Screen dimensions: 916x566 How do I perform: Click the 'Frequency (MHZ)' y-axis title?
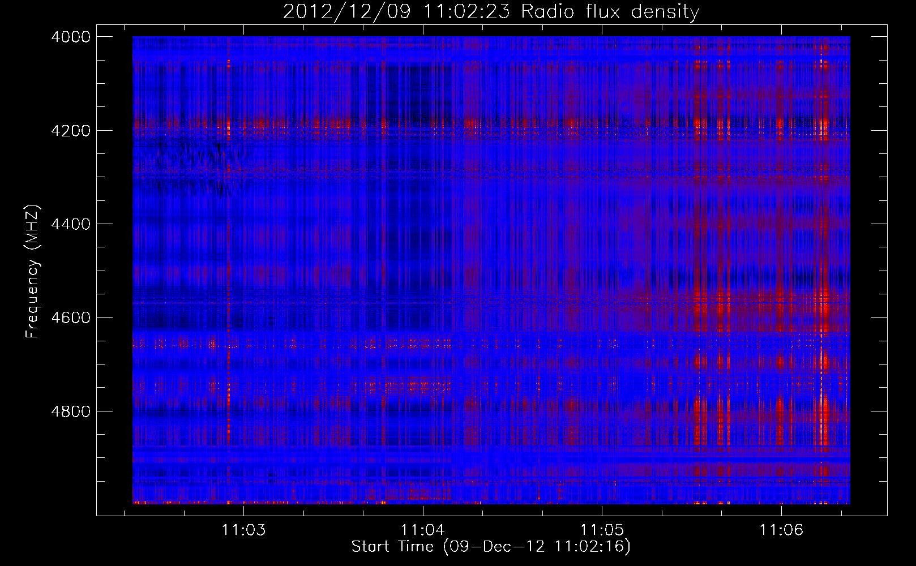(33, 271)
